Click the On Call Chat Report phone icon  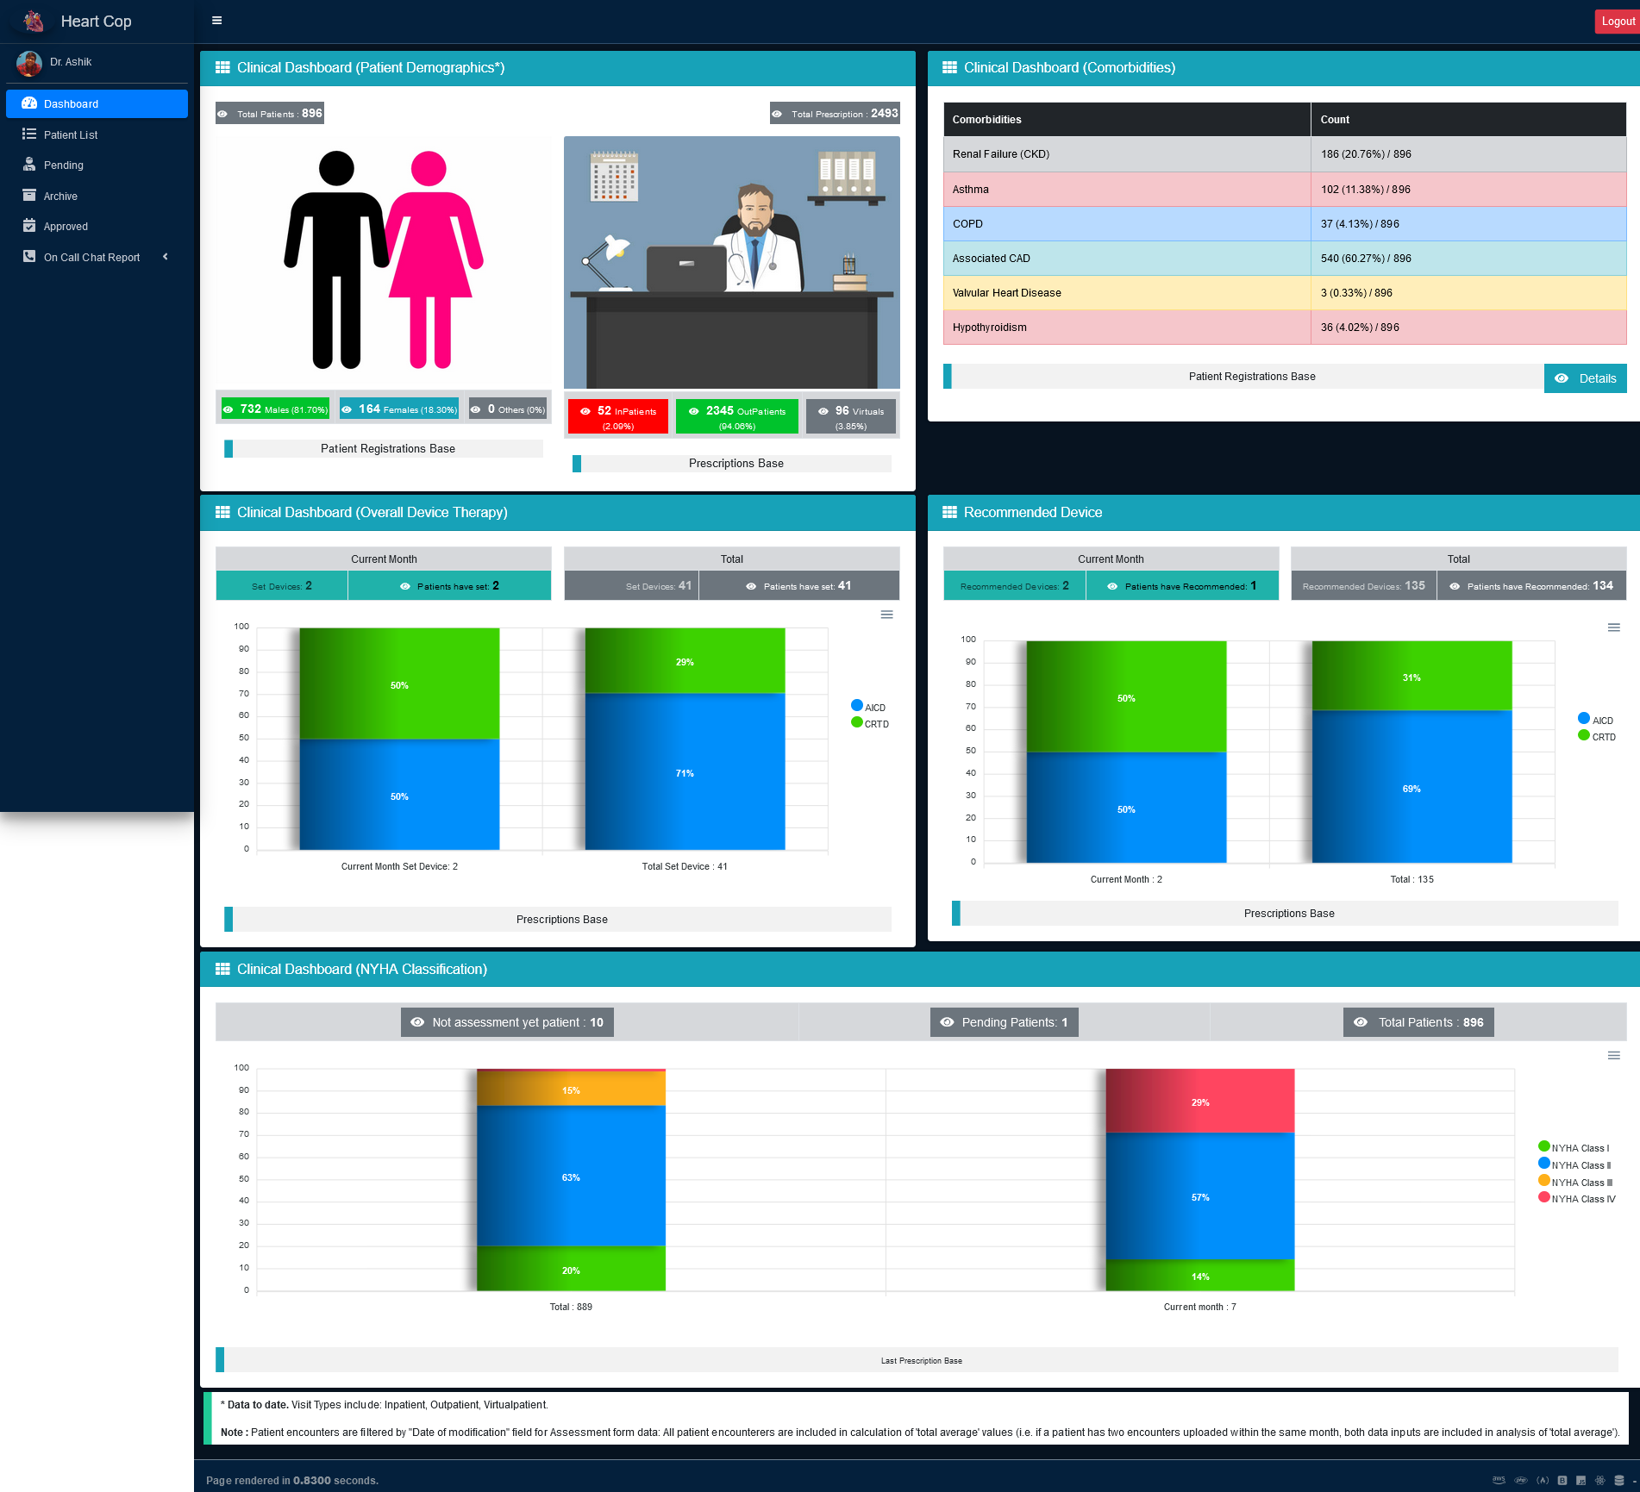pyautogui.click(x=29, y=257)
